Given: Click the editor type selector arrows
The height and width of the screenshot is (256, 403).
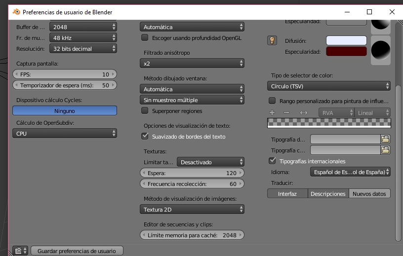Looking at the screenshot, I should pos(25,251).
